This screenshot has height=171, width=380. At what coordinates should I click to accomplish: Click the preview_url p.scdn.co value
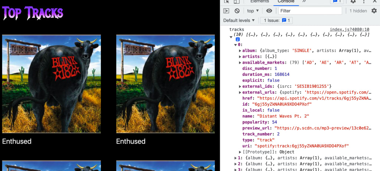[x=323, y=128]
